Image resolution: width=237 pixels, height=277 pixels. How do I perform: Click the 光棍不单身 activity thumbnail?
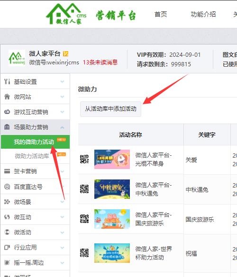pyautogui.click(x=112, y=159)
